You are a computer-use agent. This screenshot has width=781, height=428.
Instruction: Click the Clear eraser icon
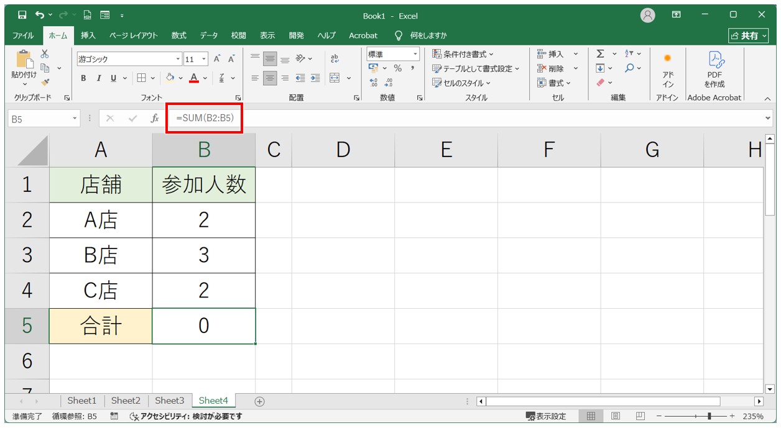click(600, 82)
